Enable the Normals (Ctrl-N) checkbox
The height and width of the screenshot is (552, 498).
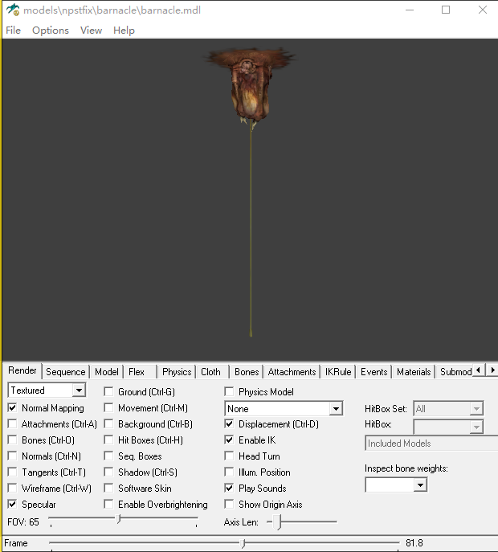point(12,456)
